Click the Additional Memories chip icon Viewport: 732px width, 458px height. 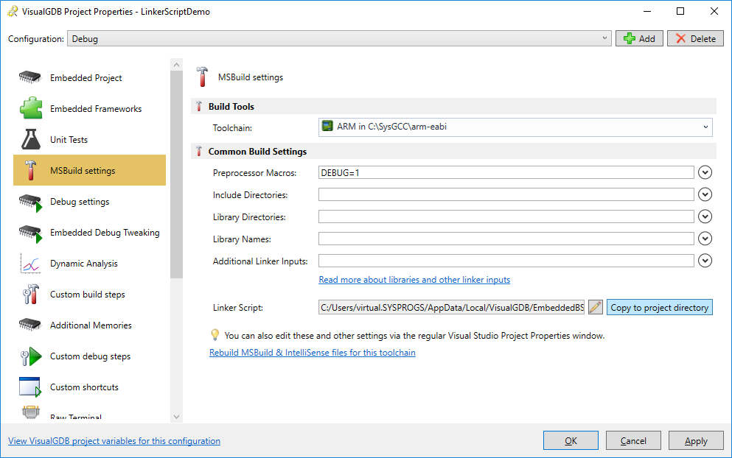[x=30, y=325]
